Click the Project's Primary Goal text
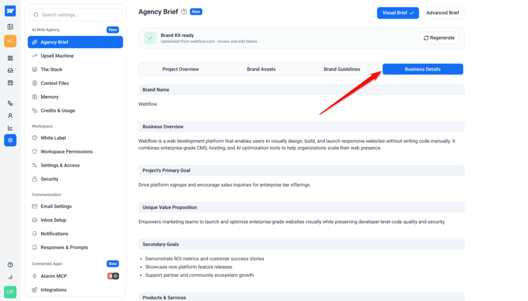 click(225, 185)
